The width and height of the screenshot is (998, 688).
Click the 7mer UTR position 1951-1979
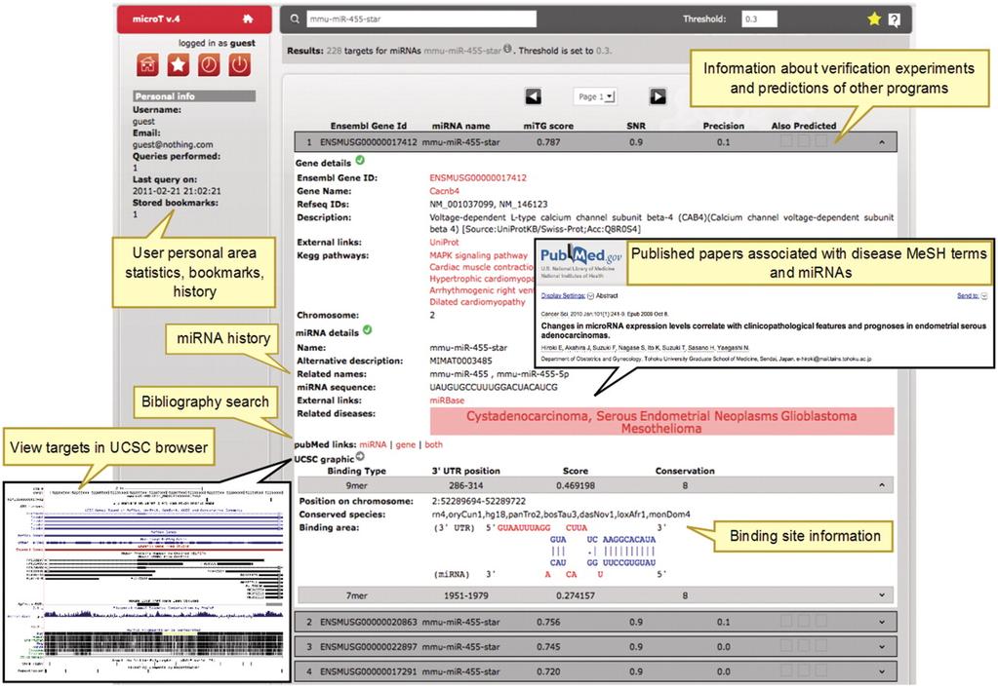pos(466,595)
